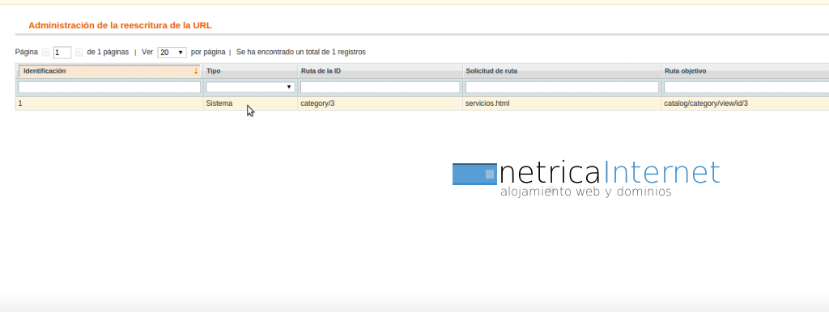Click the Sistema type cell

[219, 103]
